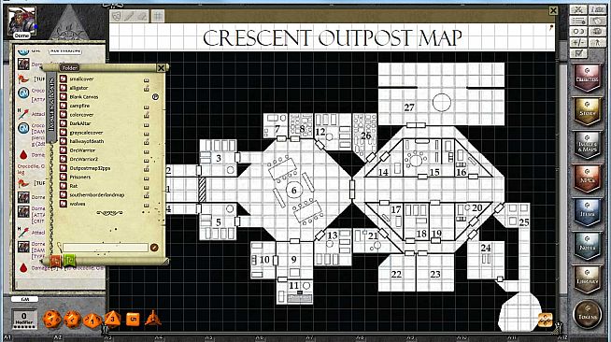
Task: Open the Blank Canvas image entry
Action: [84, 97]
